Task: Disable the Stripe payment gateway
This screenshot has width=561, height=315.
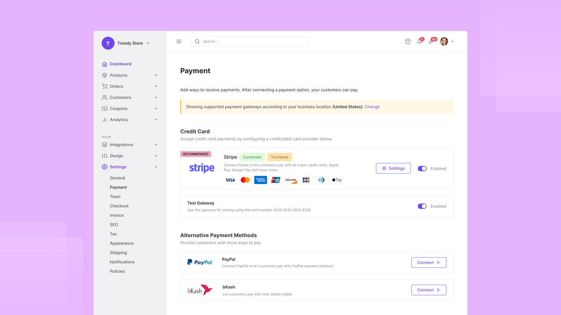Action: pos(422,168)
